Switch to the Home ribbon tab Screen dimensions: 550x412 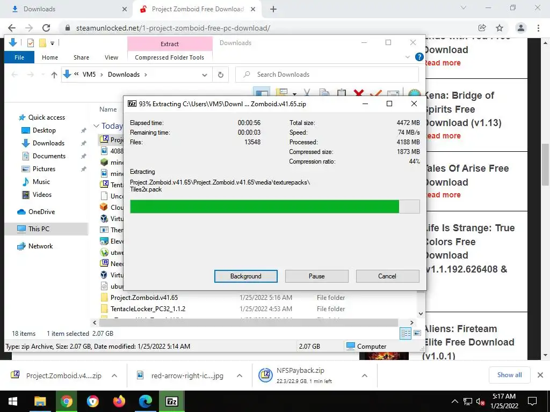pos(50,57)
